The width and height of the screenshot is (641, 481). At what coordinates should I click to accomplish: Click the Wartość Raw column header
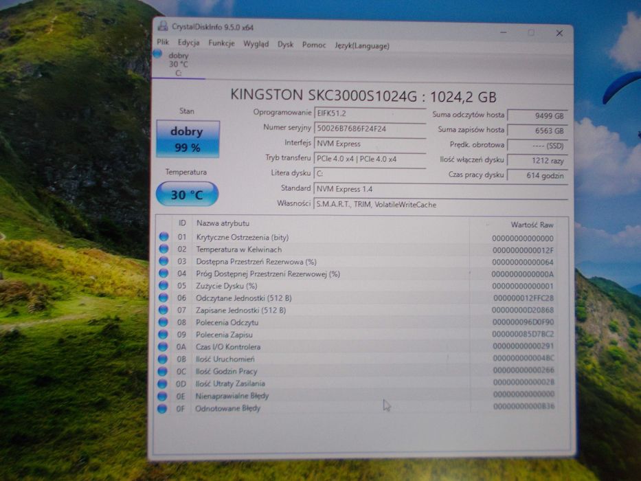point(532,225)
